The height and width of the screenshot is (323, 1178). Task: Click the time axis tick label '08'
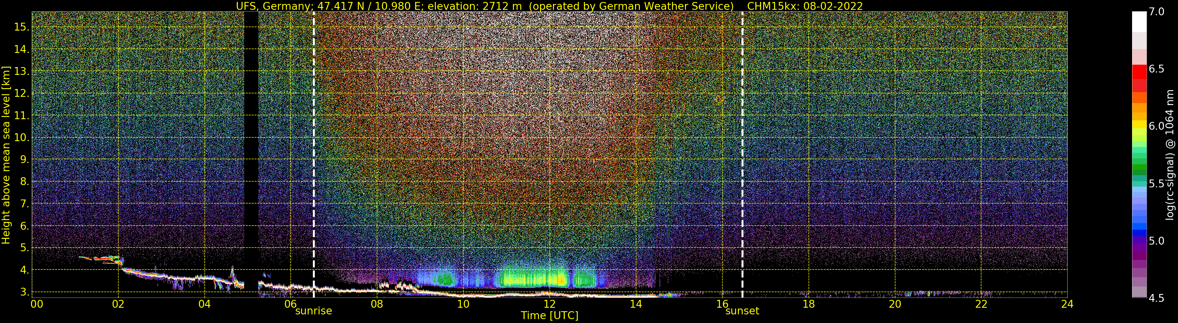377,304
